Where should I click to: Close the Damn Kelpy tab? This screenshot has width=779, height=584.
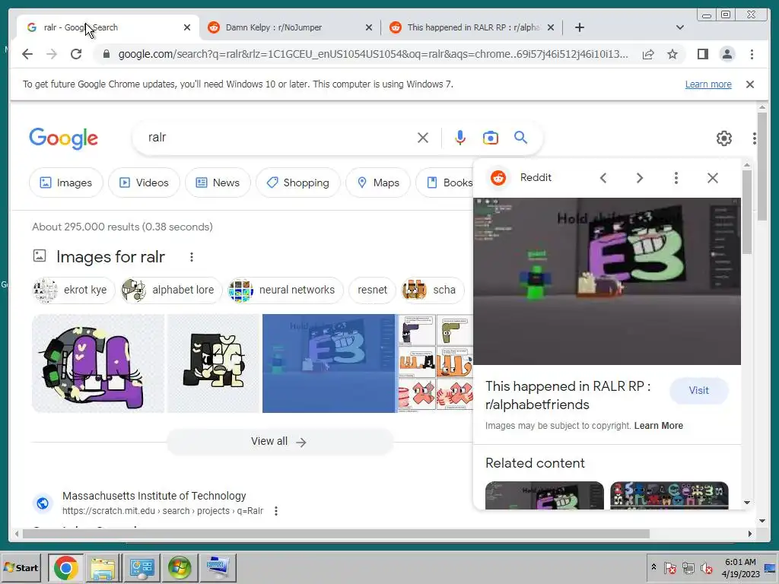tap(369, 27)
